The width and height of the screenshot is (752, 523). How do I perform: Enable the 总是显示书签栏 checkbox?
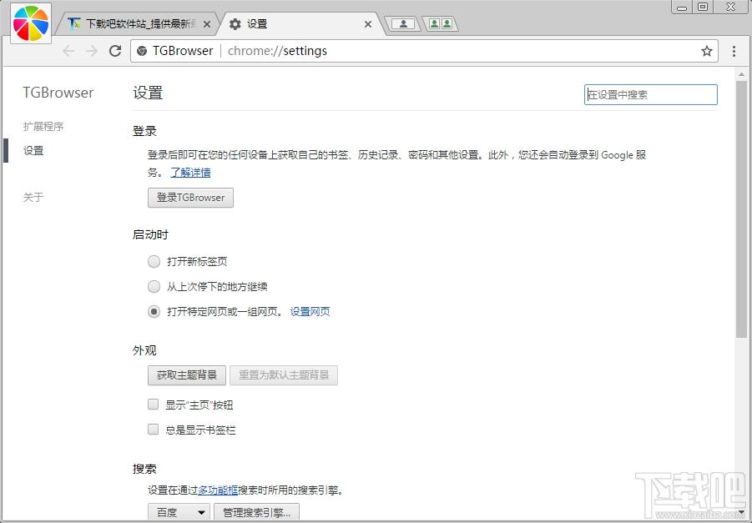click(153, 429)
